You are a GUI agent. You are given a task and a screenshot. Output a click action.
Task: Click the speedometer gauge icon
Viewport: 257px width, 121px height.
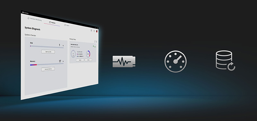(x=175, y=61)
